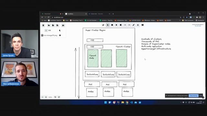207x116 pixels.
Task: Zoom out with the minus button
Action: pos(42,97)
